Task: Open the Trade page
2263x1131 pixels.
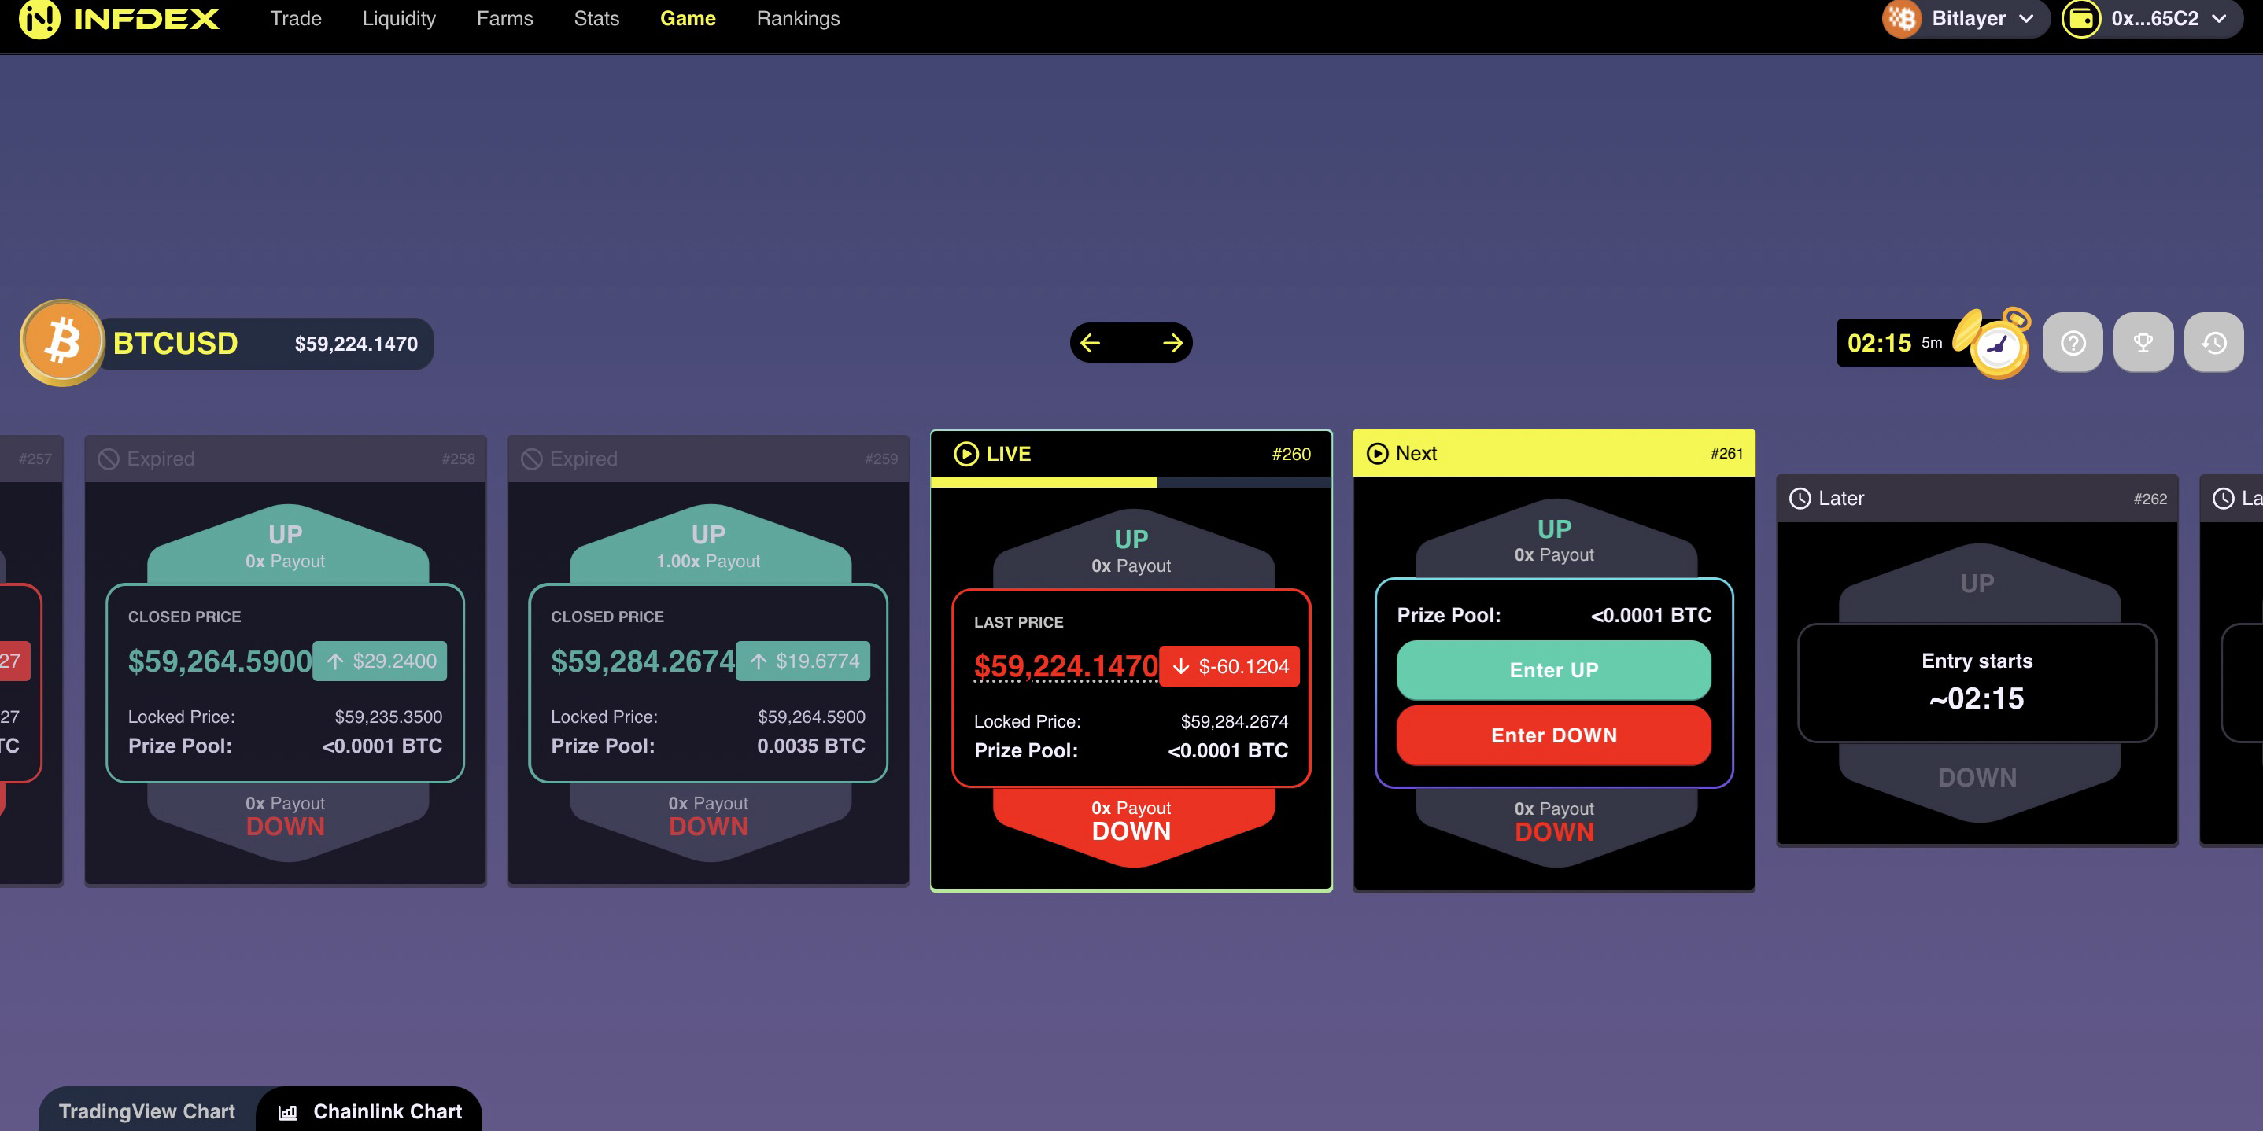Action: click(x=295, y=18)
